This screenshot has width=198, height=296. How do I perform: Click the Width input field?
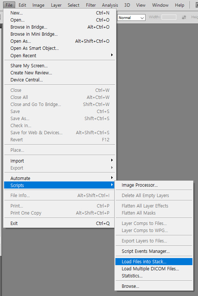pyautogui.click(x=169, y=17)
